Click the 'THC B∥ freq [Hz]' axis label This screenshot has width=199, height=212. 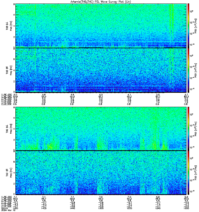click(x=9, y=173)
